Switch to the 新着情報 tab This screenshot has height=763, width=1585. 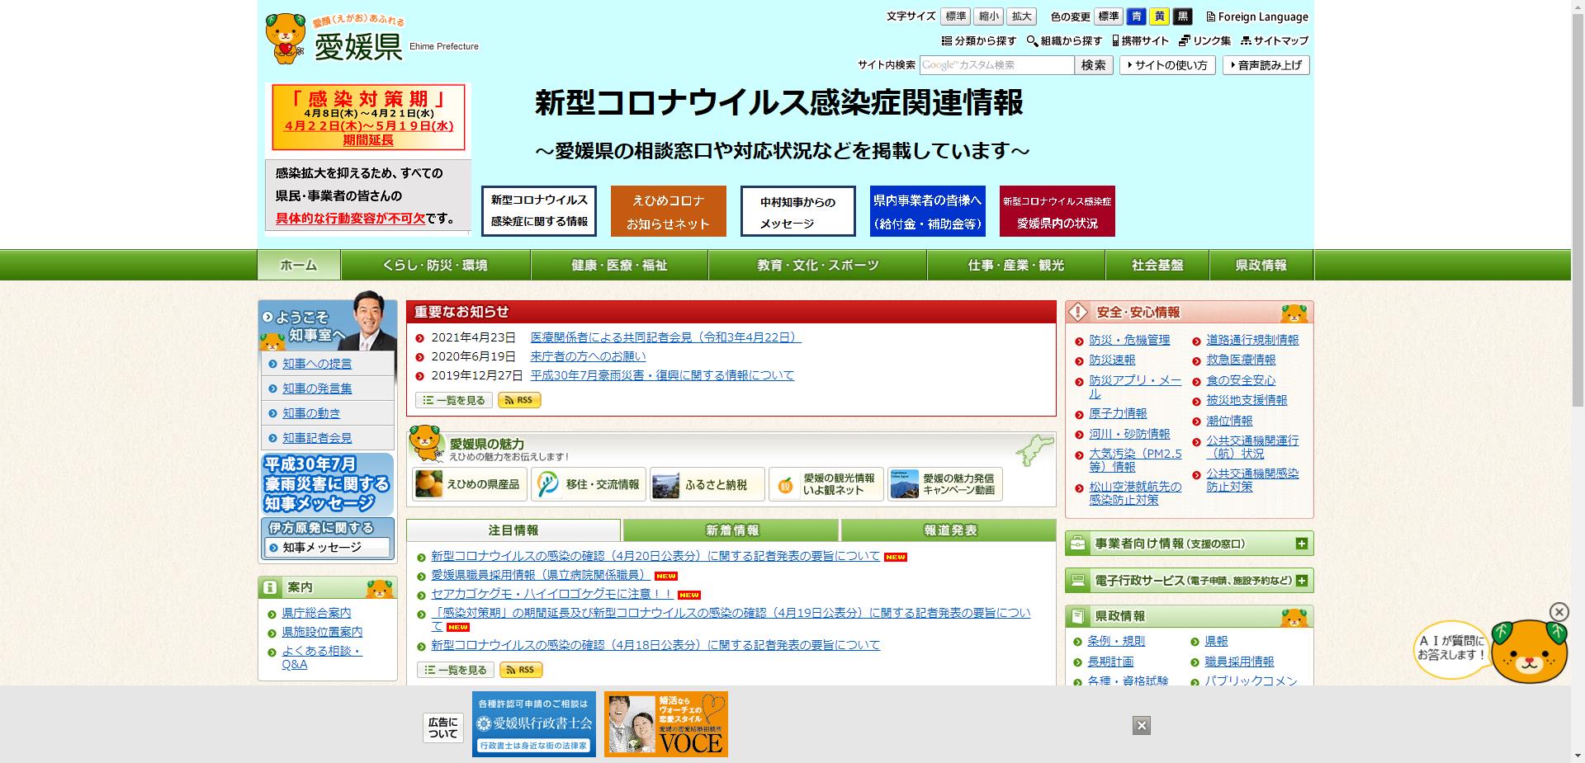(x=731, y=530)
